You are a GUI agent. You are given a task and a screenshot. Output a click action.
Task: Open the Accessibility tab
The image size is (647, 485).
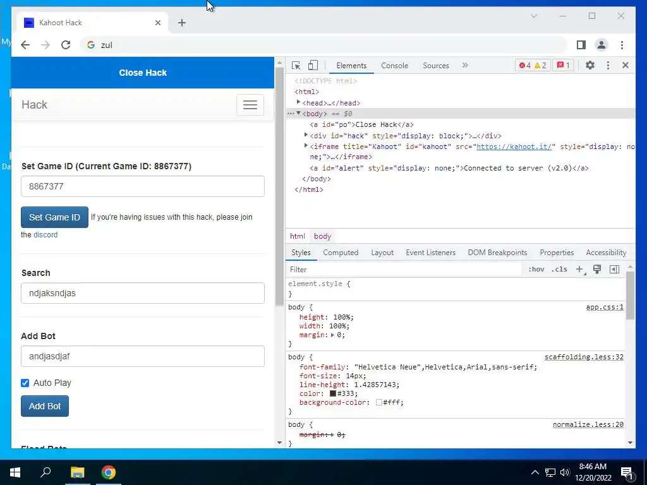(606, 253)
